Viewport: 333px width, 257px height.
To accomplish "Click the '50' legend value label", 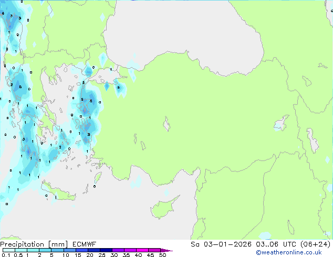I will click(162, 255).
